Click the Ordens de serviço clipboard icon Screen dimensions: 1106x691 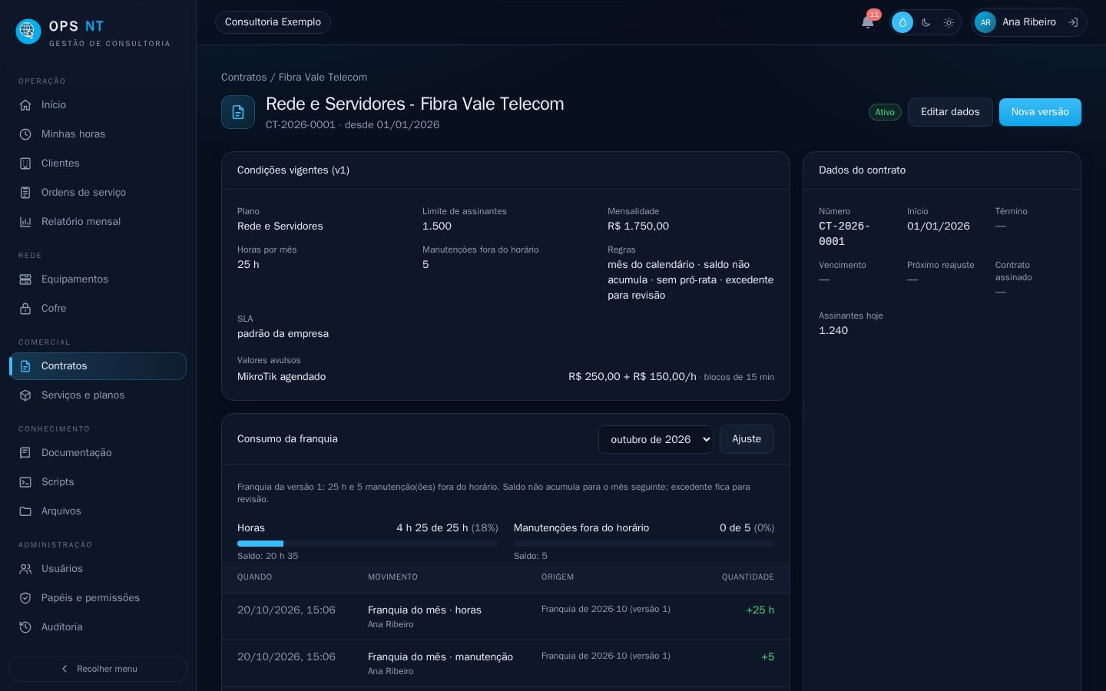click(25, 193)
